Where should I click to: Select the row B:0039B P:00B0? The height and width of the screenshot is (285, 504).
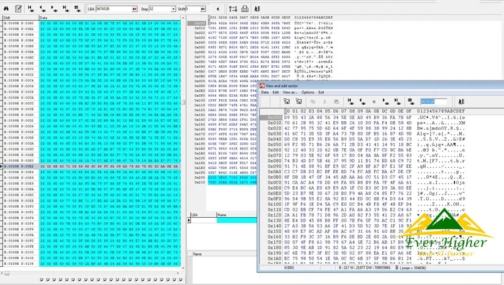[x=92, y=23]
